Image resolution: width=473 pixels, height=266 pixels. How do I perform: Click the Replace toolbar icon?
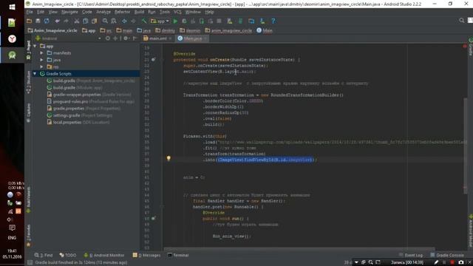point(113,21)
